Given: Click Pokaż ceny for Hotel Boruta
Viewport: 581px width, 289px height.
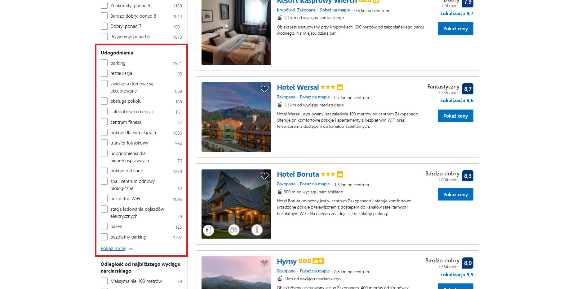Looking at the screenshot, I should point(455,194).
